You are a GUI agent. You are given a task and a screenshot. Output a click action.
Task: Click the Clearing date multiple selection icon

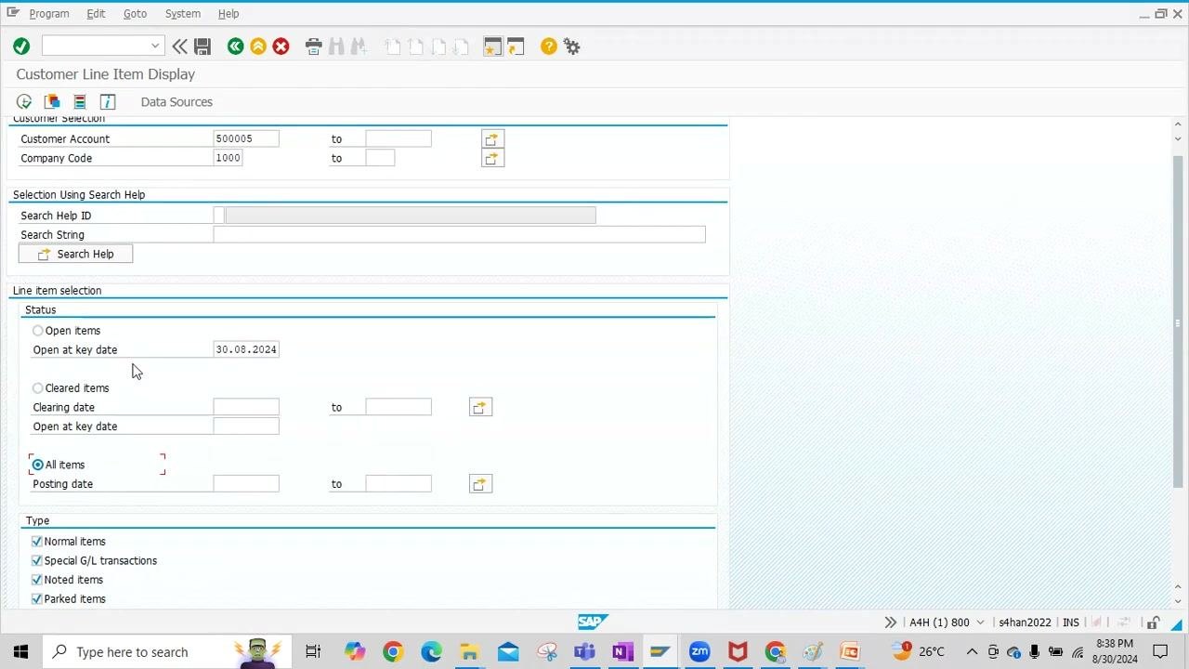(480, 407)
